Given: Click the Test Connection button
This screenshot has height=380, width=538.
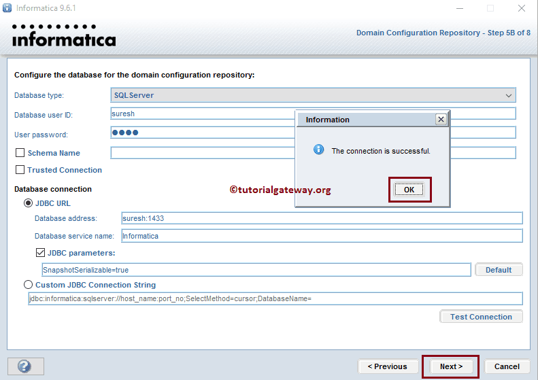Looking at the screenshot, I should [481, 317].
